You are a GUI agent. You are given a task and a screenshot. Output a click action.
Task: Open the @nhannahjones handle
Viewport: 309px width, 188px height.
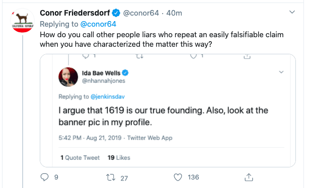tap(104, 81)
